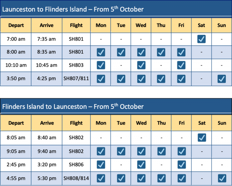Click the 2:45 pm departure time
Viewport: 232px width, 186px height.
[x=16, y=164]
